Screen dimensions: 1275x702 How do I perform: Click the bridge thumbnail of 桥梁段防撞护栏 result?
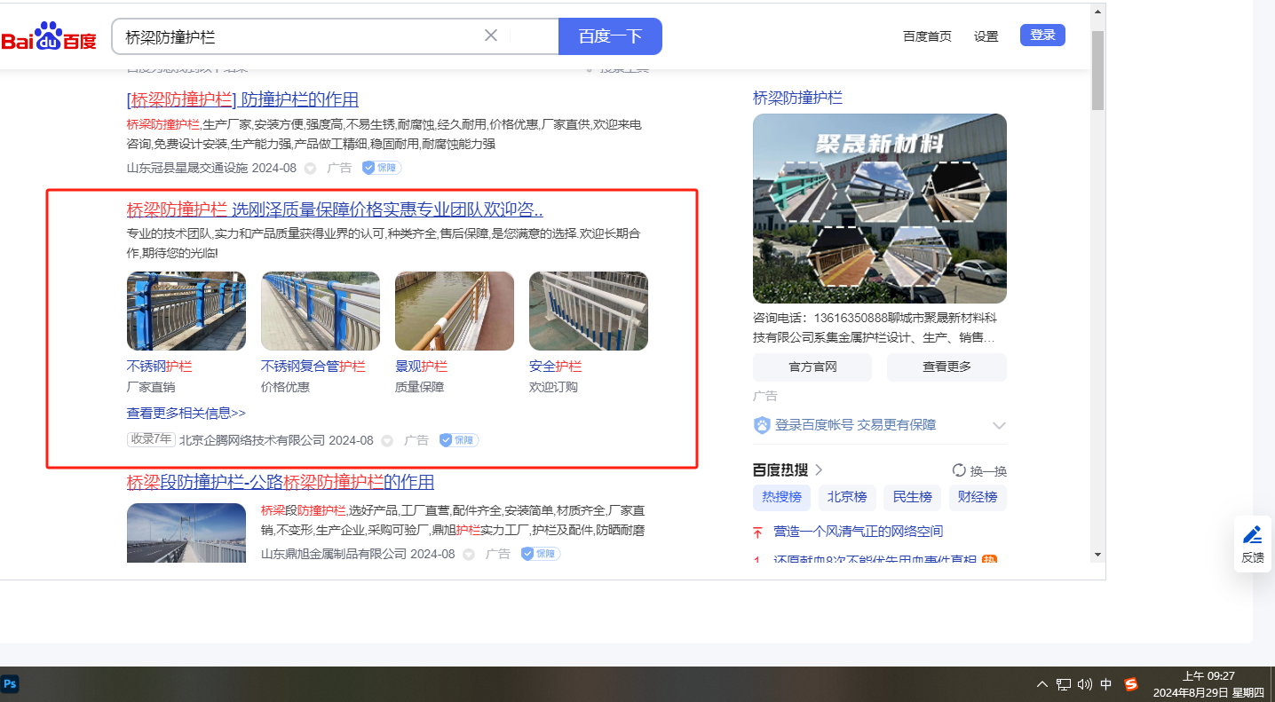point(186,532)
